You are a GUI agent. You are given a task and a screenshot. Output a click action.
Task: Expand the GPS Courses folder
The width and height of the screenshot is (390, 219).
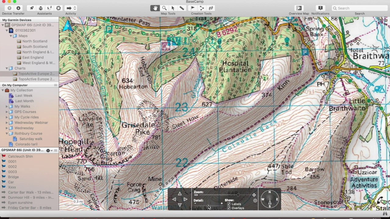7,112
